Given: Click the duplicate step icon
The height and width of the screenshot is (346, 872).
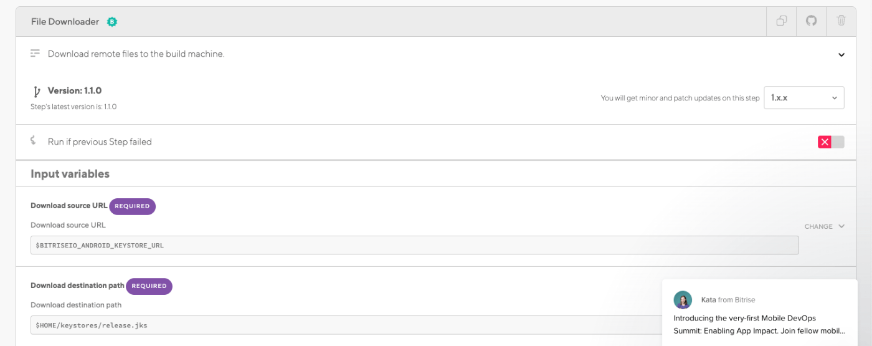Looking at the screenshot, I should pyautogui.click(x=781, y=21).
